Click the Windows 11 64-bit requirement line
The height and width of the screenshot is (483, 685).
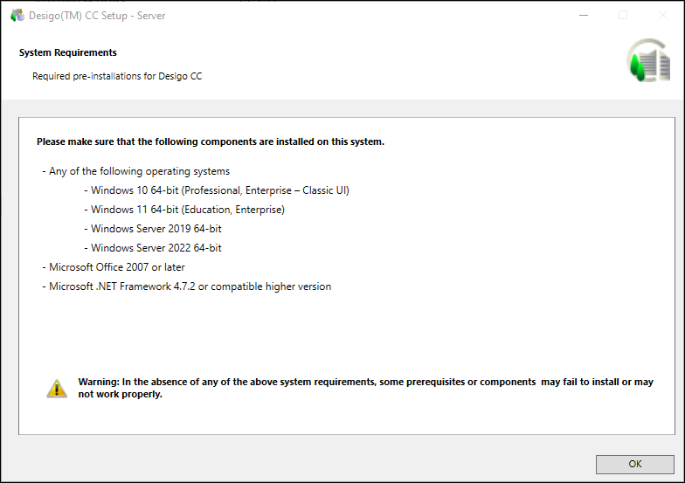[187, 210]
